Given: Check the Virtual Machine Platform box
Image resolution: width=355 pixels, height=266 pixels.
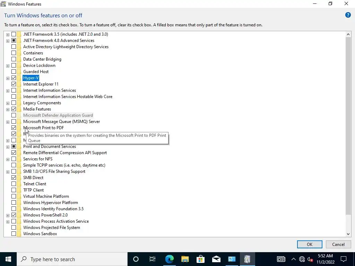Looking at the screenshot, I should (x=14, y=196).
